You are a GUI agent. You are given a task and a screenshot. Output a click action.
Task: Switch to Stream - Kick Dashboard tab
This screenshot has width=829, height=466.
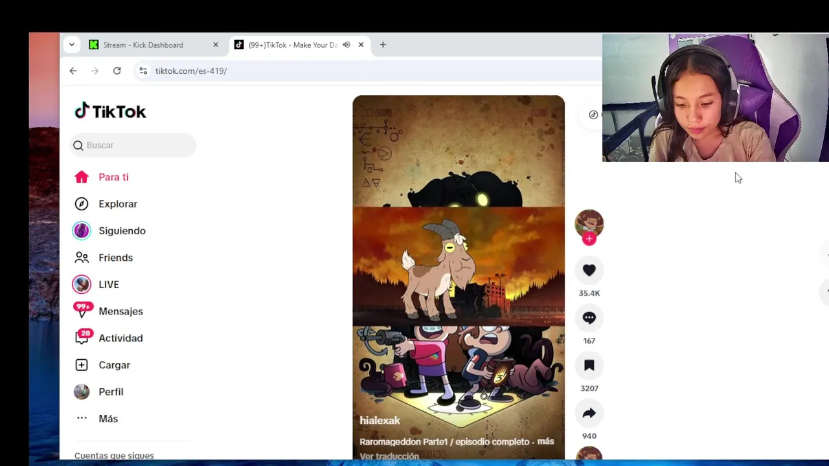(154, 45)
